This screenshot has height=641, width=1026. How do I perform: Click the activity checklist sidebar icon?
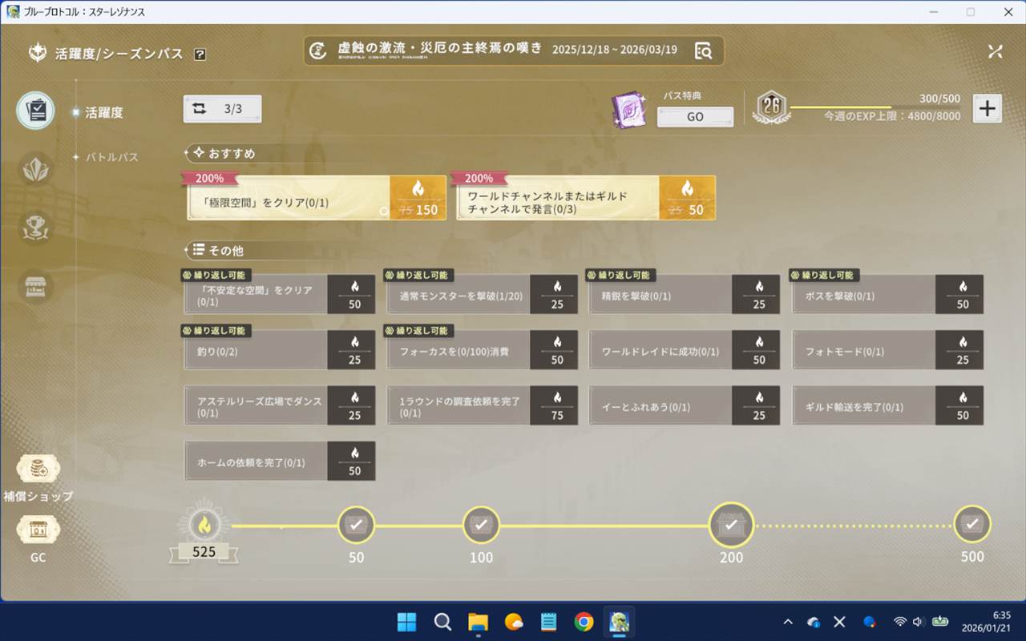tap(36, 111)
